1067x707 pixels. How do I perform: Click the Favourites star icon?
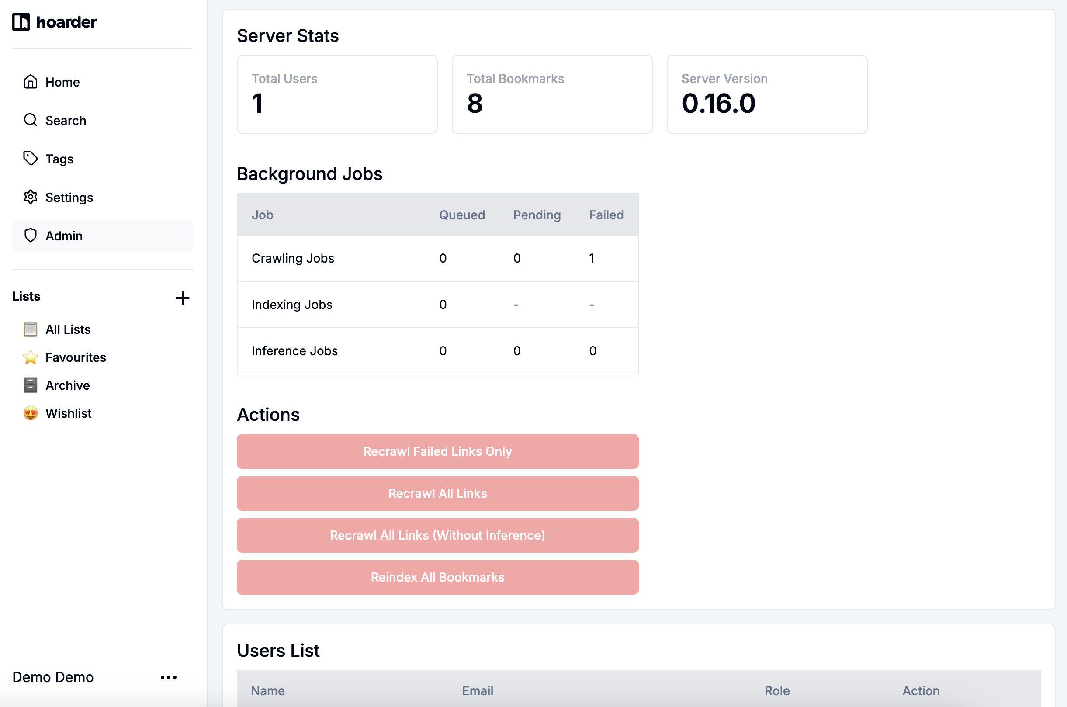click(30, 357)
